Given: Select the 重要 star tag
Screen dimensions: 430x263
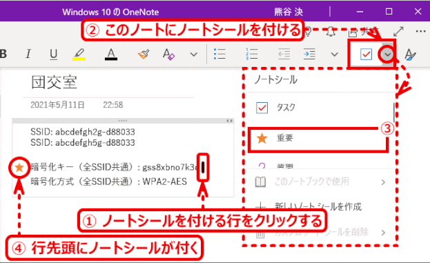Looking at the screenshot, I should coord(318,139).
